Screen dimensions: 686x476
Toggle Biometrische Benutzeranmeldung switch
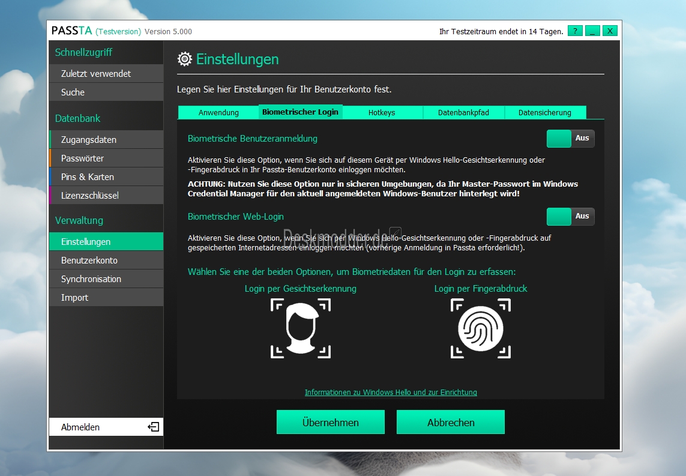click(571, 138)
